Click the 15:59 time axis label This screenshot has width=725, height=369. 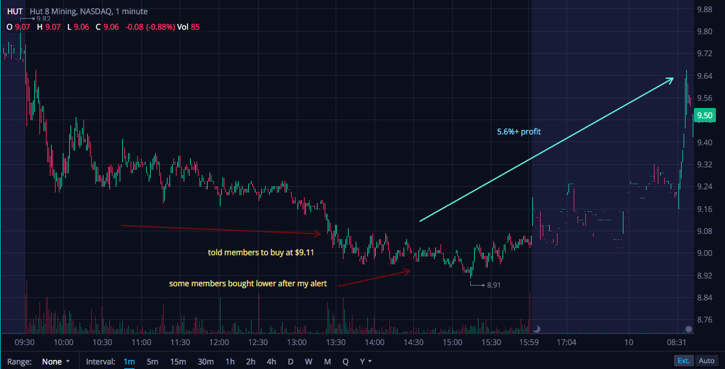point(528,343)
